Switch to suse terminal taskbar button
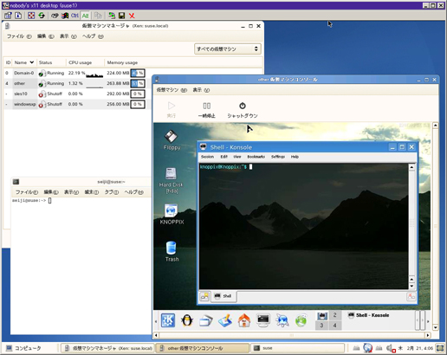The width and height of the screenshot is (447, 355). 297,348
